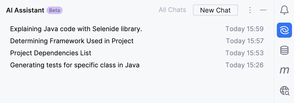The height and width of the screenshot is (103, 294).
Task: Click the globe search sidebar icon
Action: [284, 90]
